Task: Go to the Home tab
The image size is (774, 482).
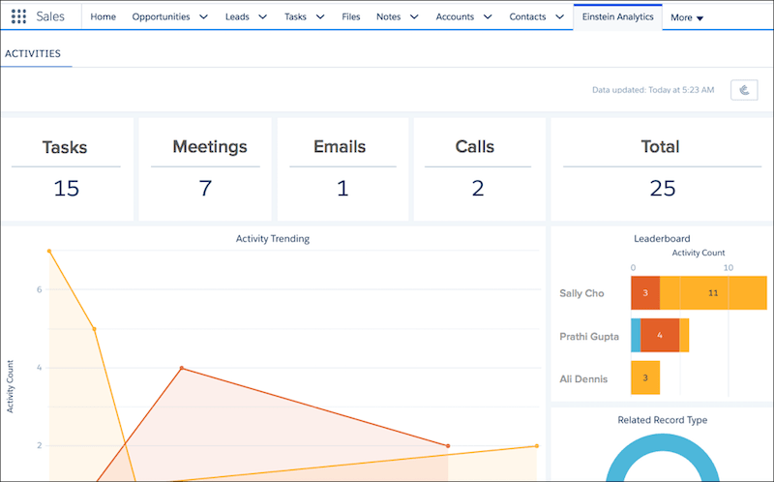Action: click(103, 16)
